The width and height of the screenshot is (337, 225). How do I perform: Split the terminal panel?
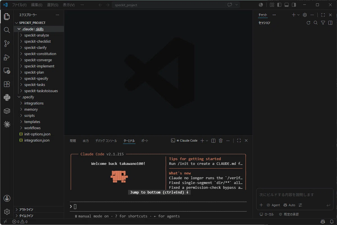(x=213, y=141)
